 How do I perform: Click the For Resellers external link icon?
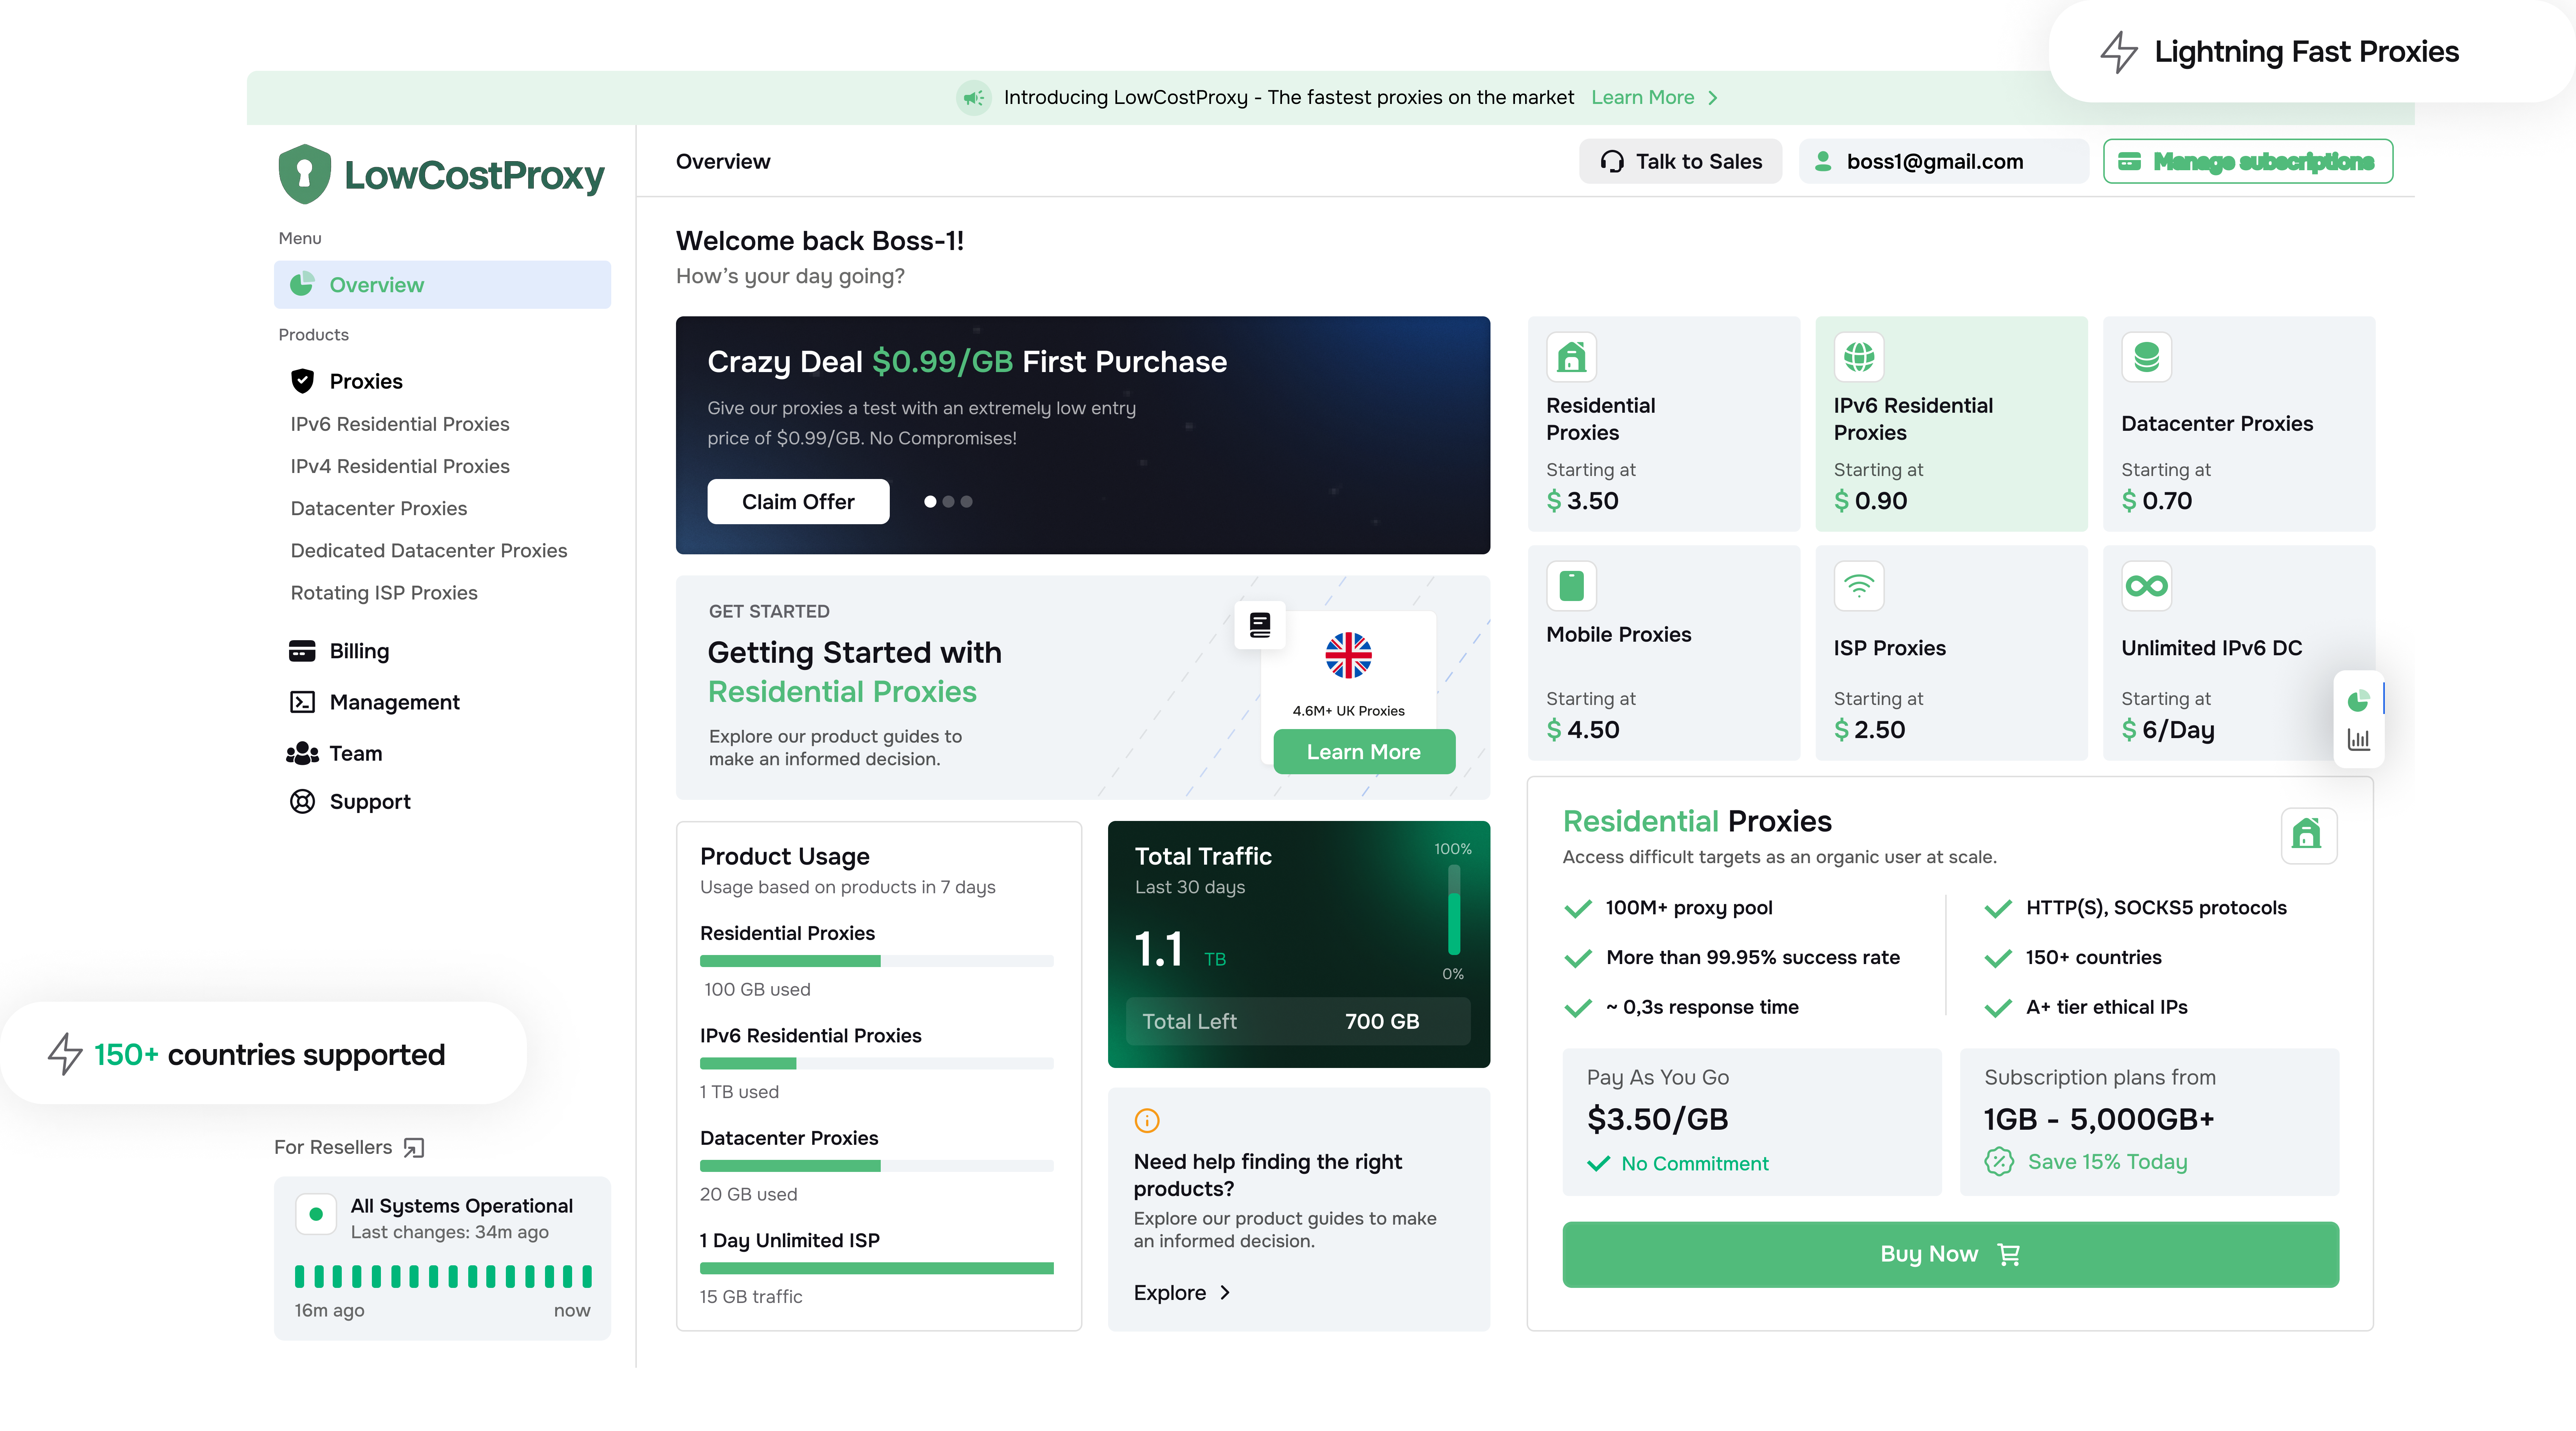pos(414,1148)
